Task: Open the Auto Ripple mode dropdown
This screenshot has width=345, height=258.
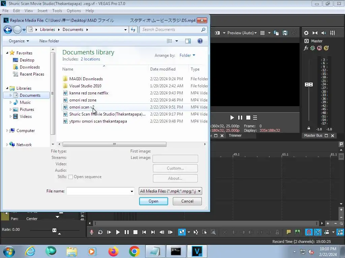Action: click(x=333, y=232)
